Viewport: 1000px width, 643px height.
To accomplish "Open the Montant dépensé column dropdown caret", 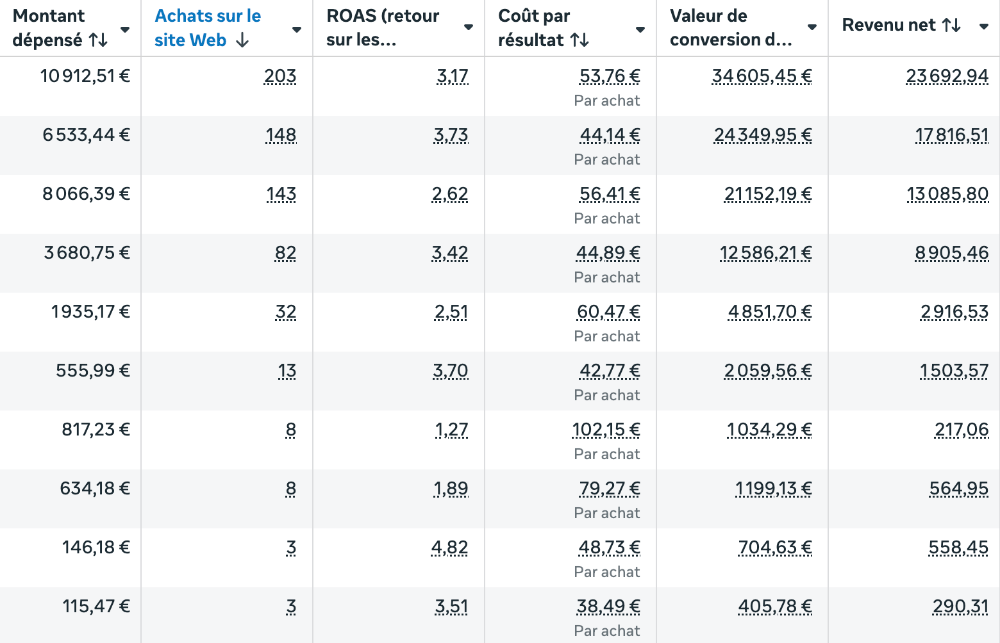I will point(125,29).
